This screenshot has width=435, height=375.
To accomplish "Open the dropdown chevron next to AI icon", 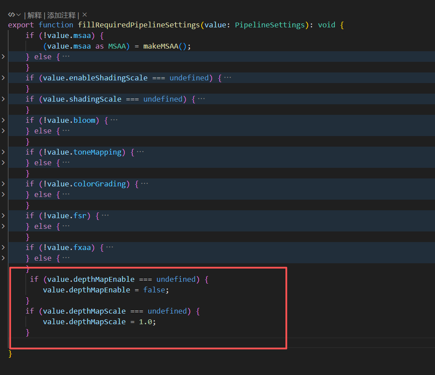I will coord(19,15).
